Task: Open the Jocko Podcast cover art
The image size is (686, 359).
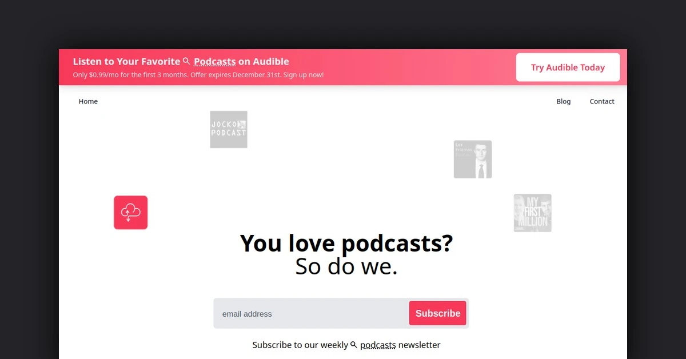Action: (x=229, y=129)
